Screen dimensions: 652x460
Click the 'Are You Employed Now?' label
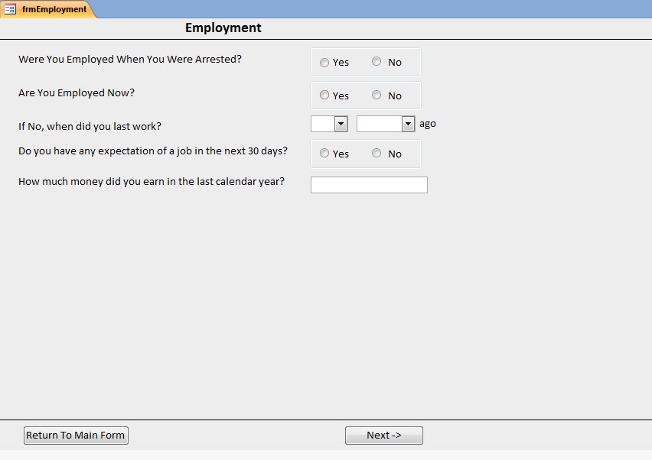(x=77, y=93)
